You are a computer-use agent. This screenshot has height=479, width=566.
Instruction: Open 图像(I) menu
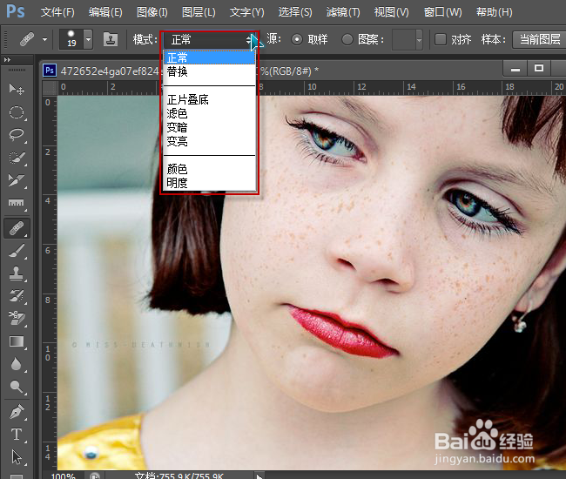tap(152, 12)
